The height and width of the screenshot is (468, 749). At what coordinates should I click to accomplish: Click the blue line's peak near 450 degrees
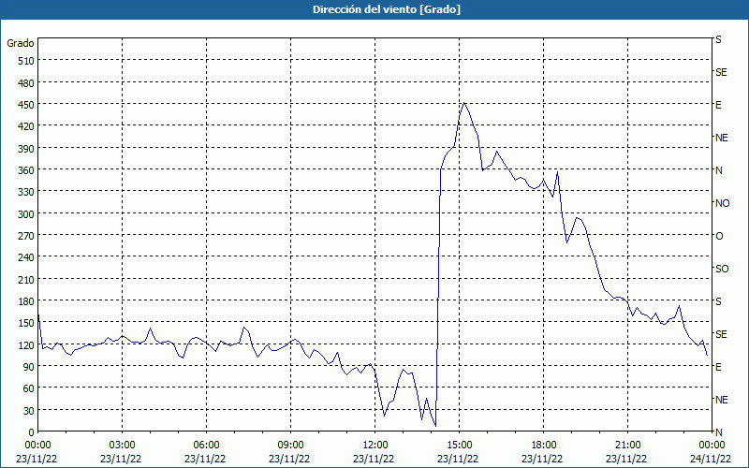(x=463, y=102)
